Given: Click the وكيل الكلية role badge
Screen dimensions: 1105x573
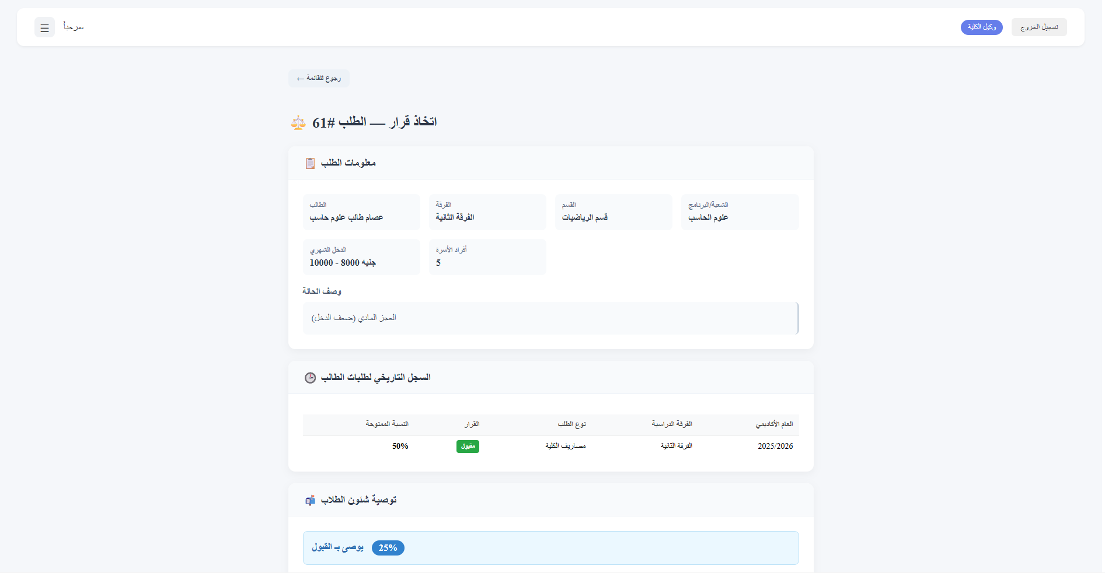Looking at the screenshot, I should (x=981, y=27).
